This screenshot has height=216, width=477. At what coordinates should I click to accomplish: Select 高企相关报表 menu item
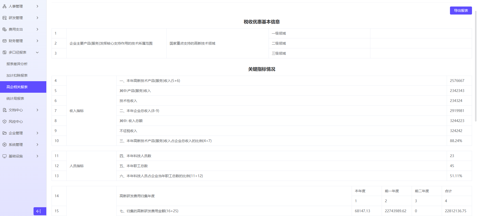tap(23, 87)
